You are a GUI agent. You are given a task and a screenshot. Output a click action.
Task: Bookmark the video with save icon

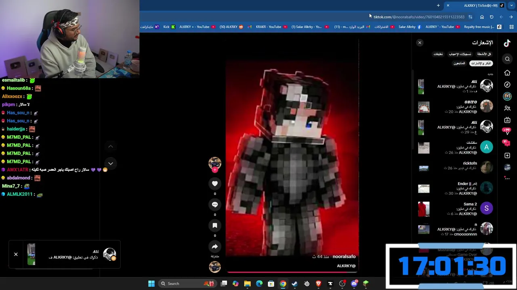coord(215,226)
